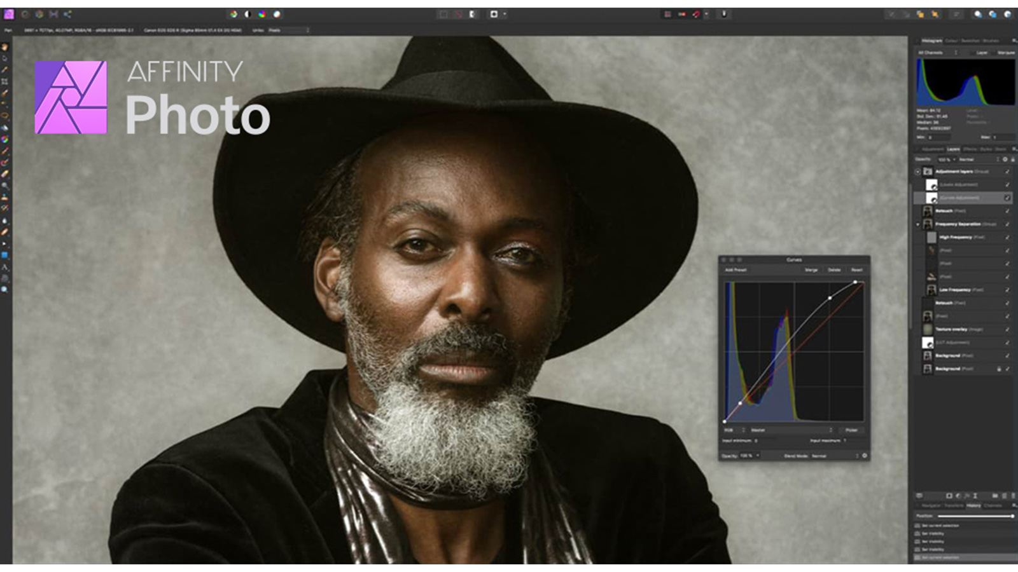
Task: Click Add Preset in Curves dialog
Action: tap(736, 270)
